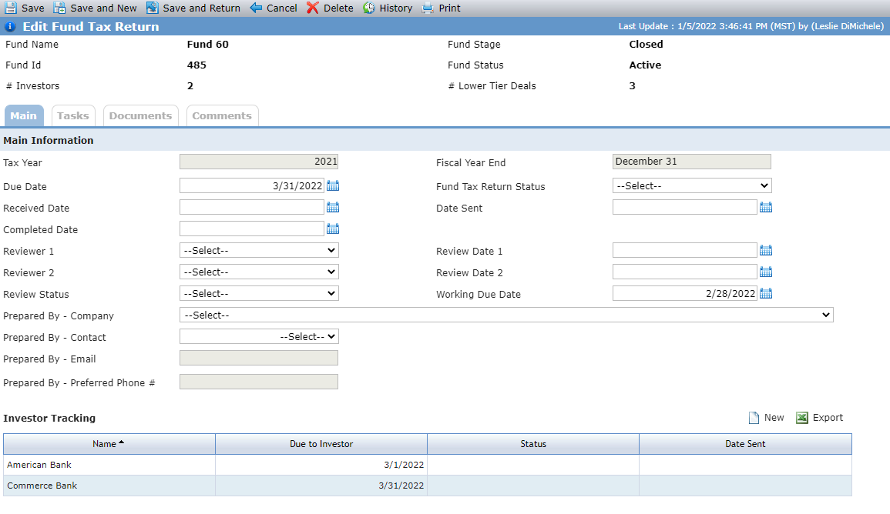890x514 pixels.
Task: Click the Fiscal Year End field
Action: pos(691,162)
